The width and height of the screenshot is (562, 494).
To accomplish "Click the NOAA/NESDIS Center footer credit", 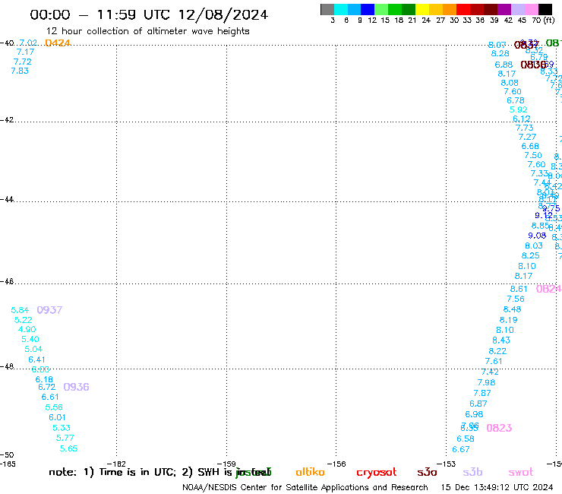I will pos(305,487).
